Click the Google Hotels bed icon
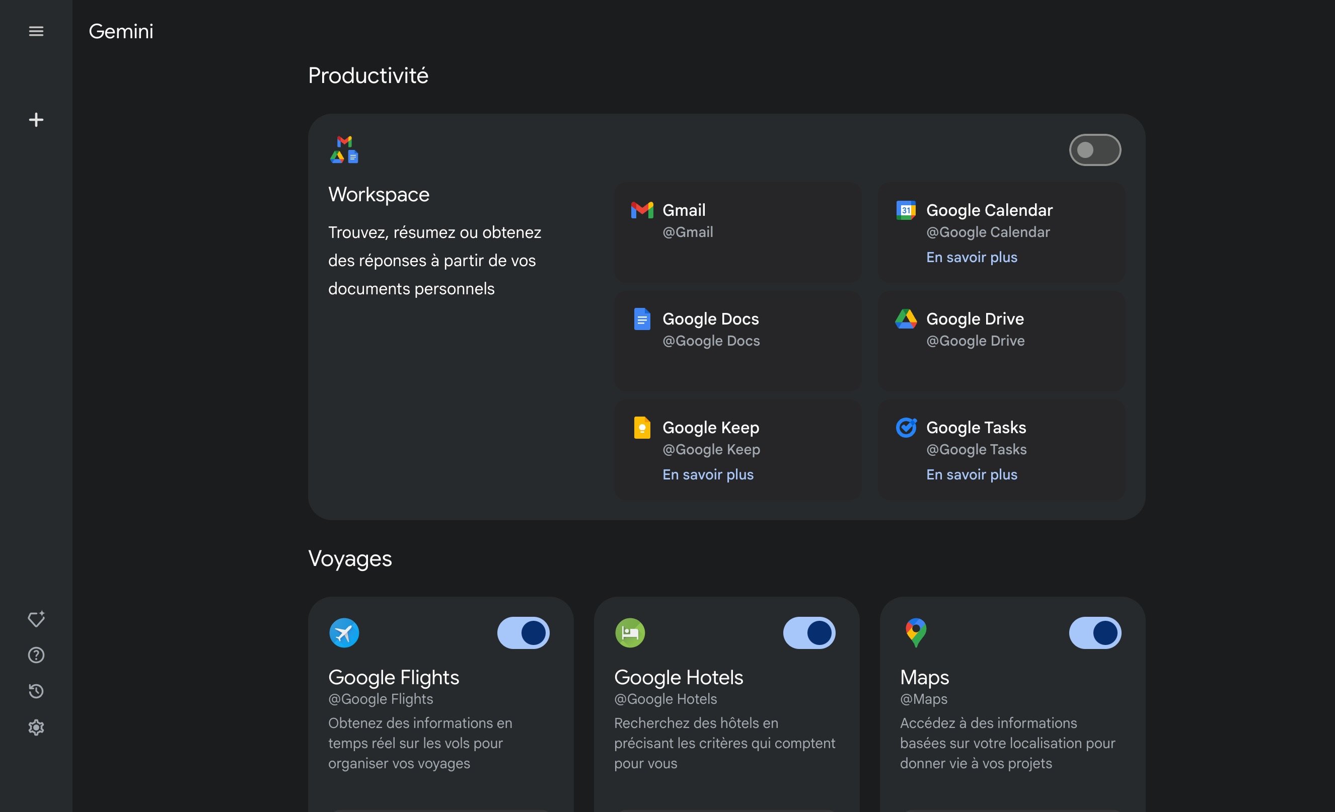This screenshot has height=812, width=1335. [x=630, y=633]
